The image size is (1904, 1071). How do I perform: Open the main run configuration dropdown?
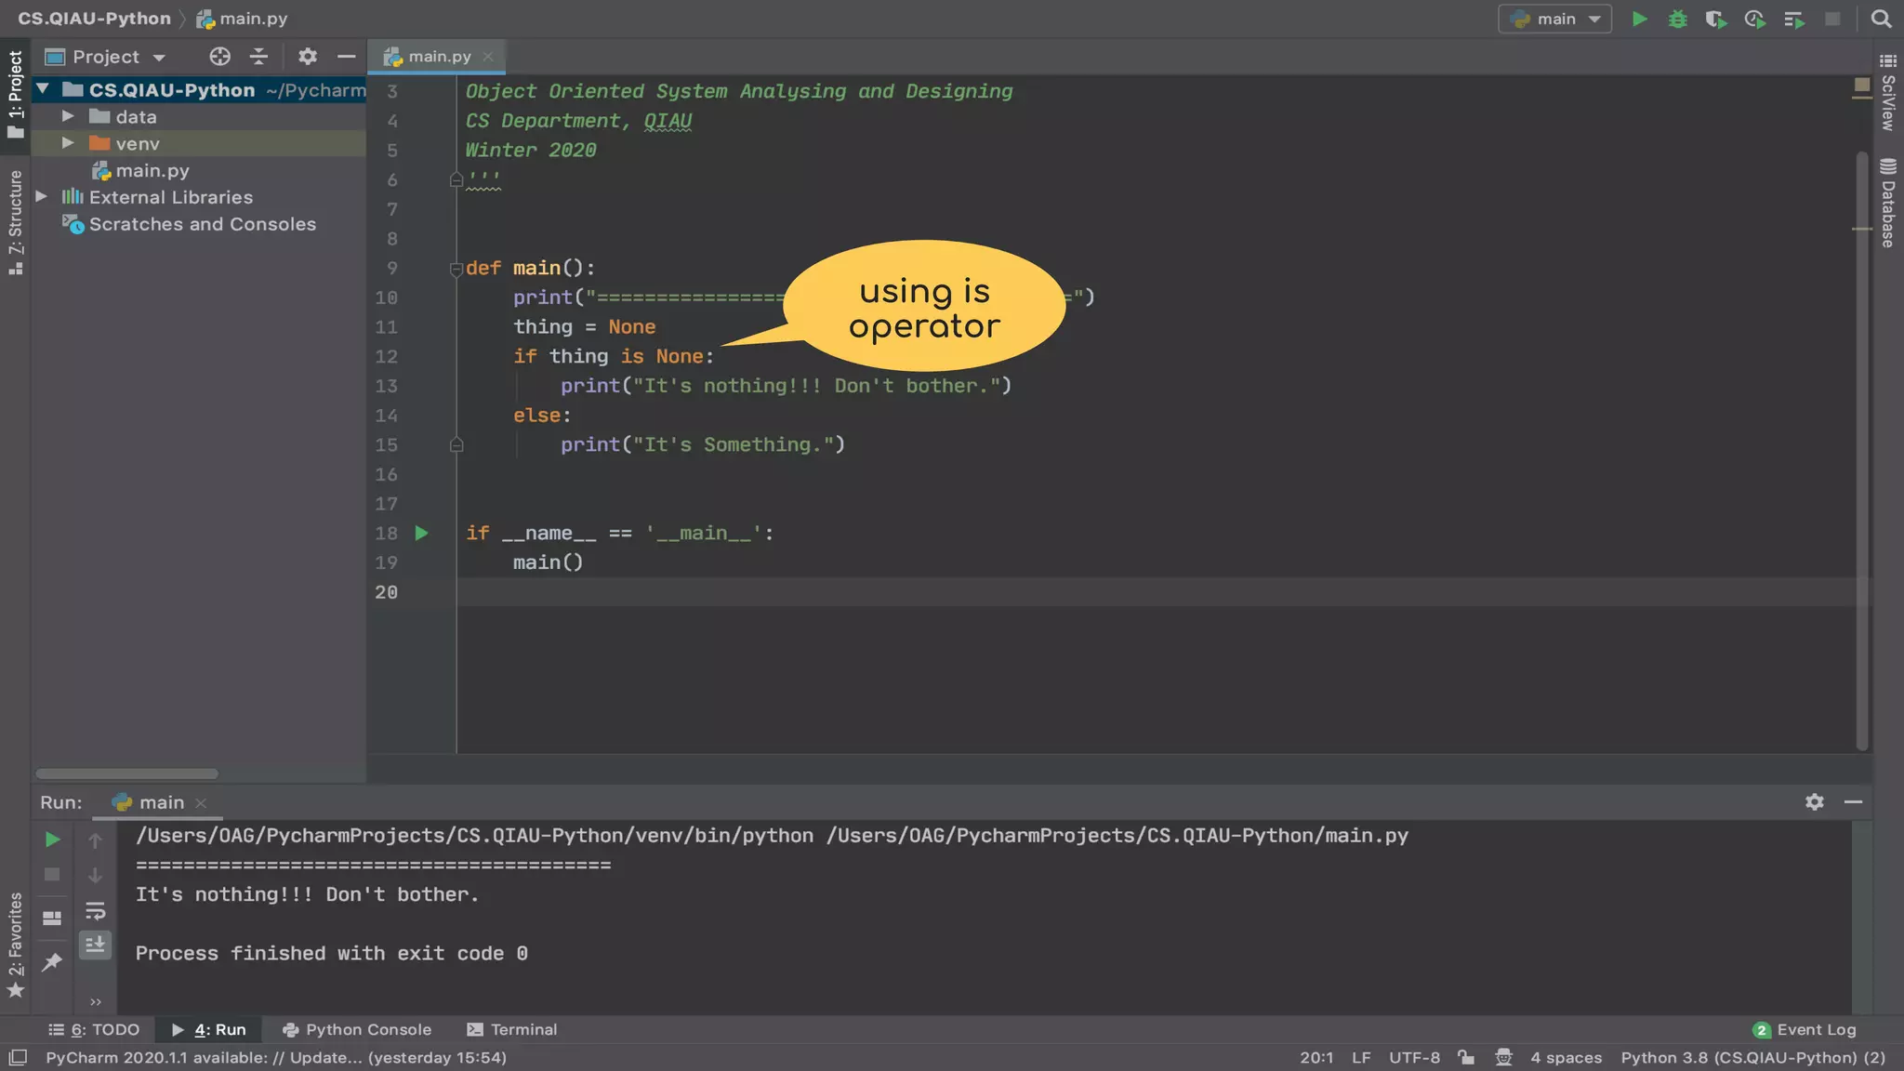[x=1555, y=20]
